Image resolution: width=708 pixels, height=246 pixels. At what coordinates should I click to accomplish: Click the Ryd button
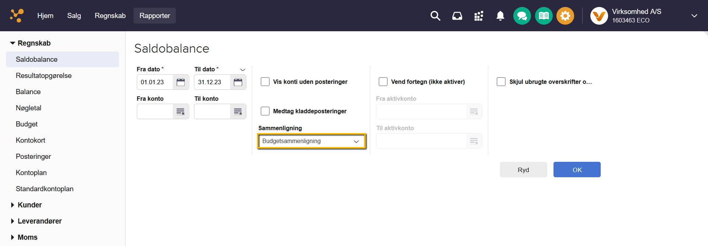(x=523, y=170)
